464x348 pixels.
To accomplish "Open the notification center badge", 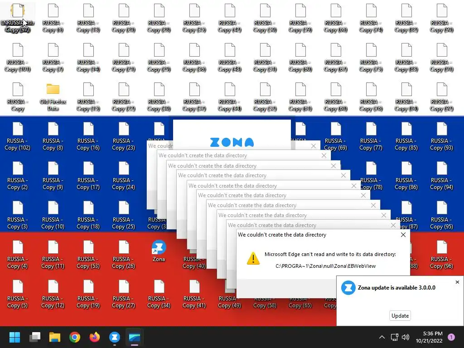I will tap(451, 337).
